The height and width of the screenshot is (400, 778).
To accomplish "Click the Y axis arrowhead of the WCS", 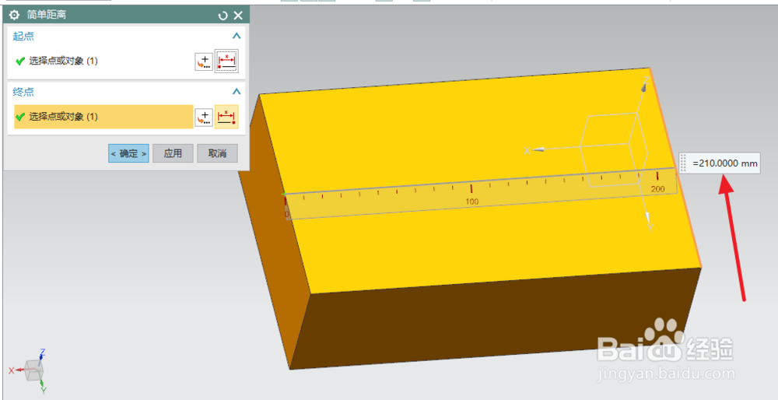I will (x=647, y=217).
